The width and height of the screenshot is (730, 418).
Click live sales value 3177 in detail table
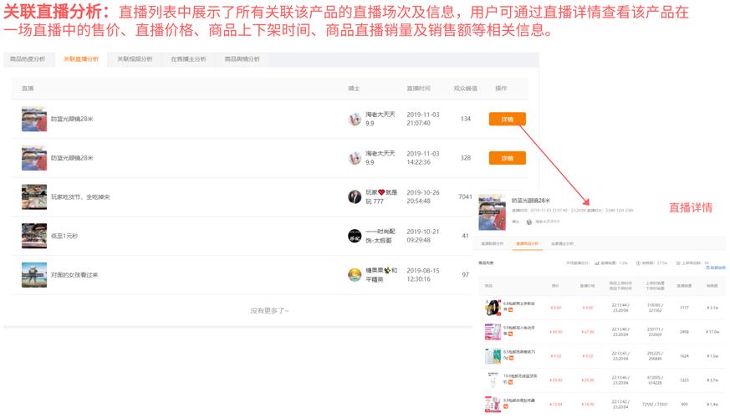tap(684, 308)
